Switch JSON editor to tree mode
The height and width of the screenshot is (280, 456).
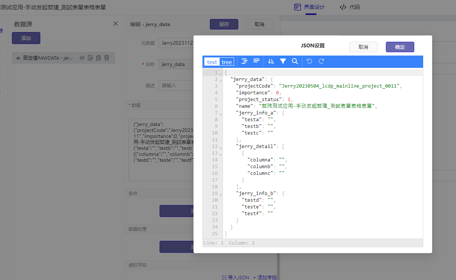pyautogui.click(x=227, y=62)
